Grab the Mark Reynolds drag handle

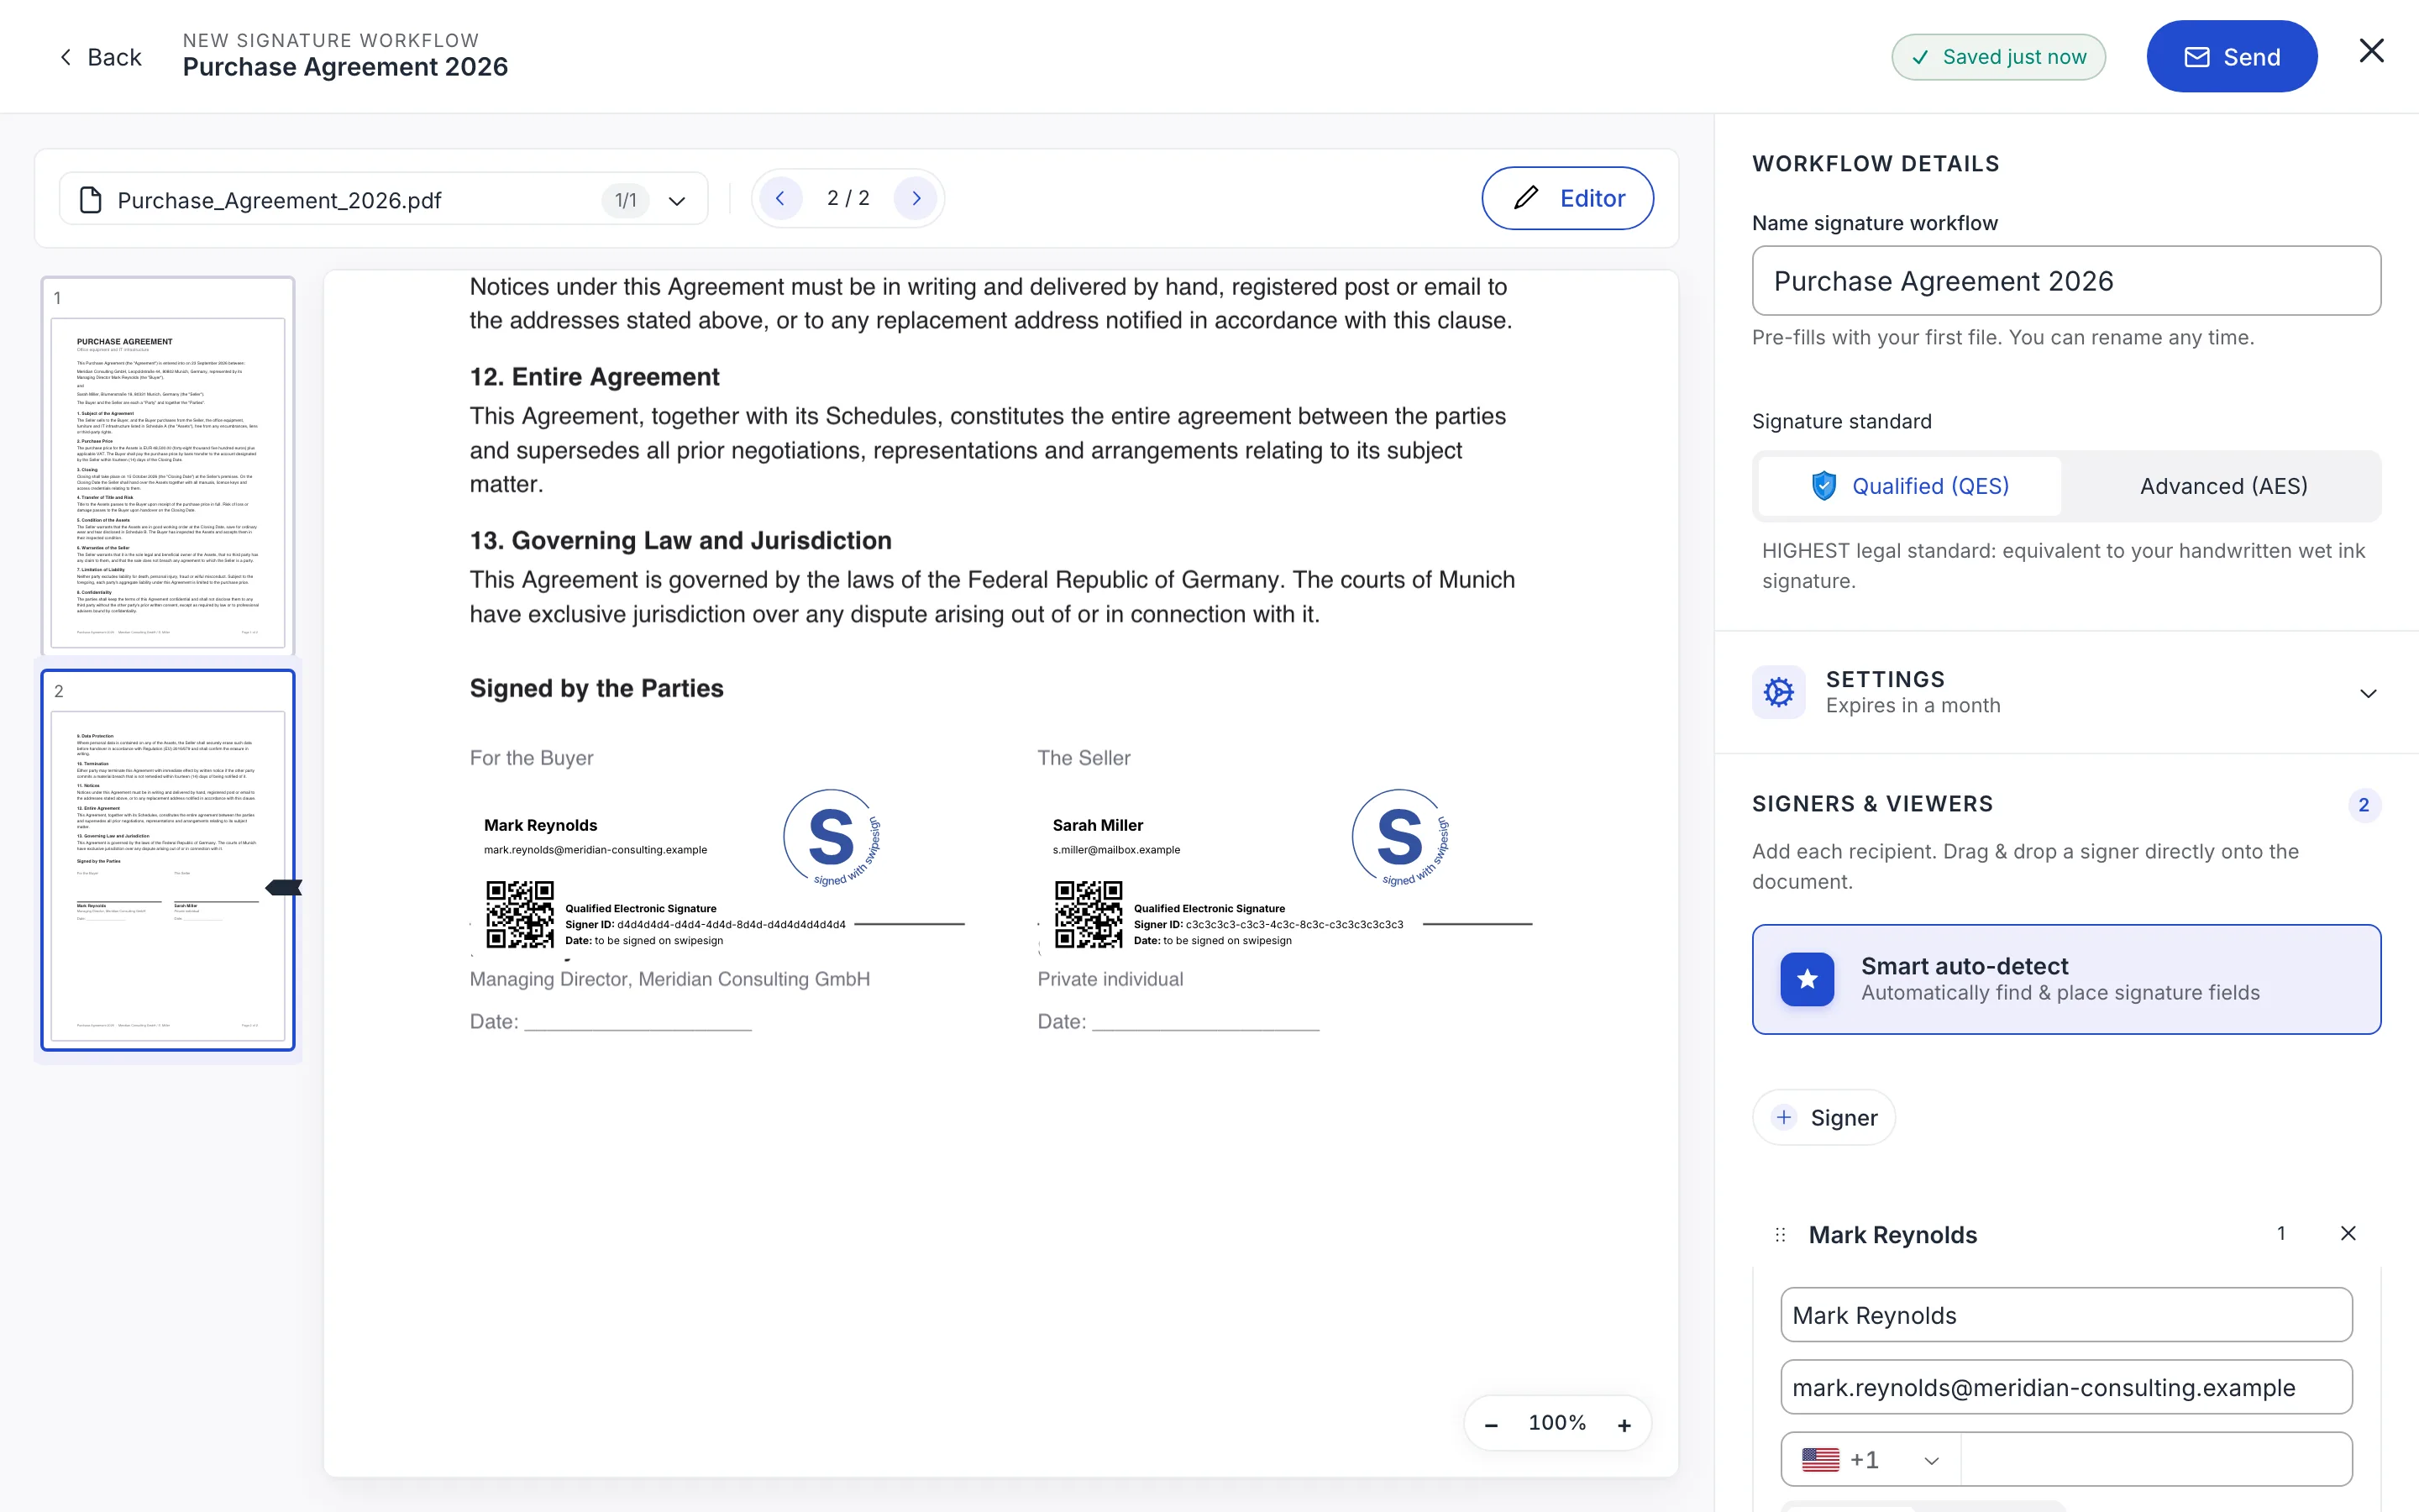(1779, 1235)
